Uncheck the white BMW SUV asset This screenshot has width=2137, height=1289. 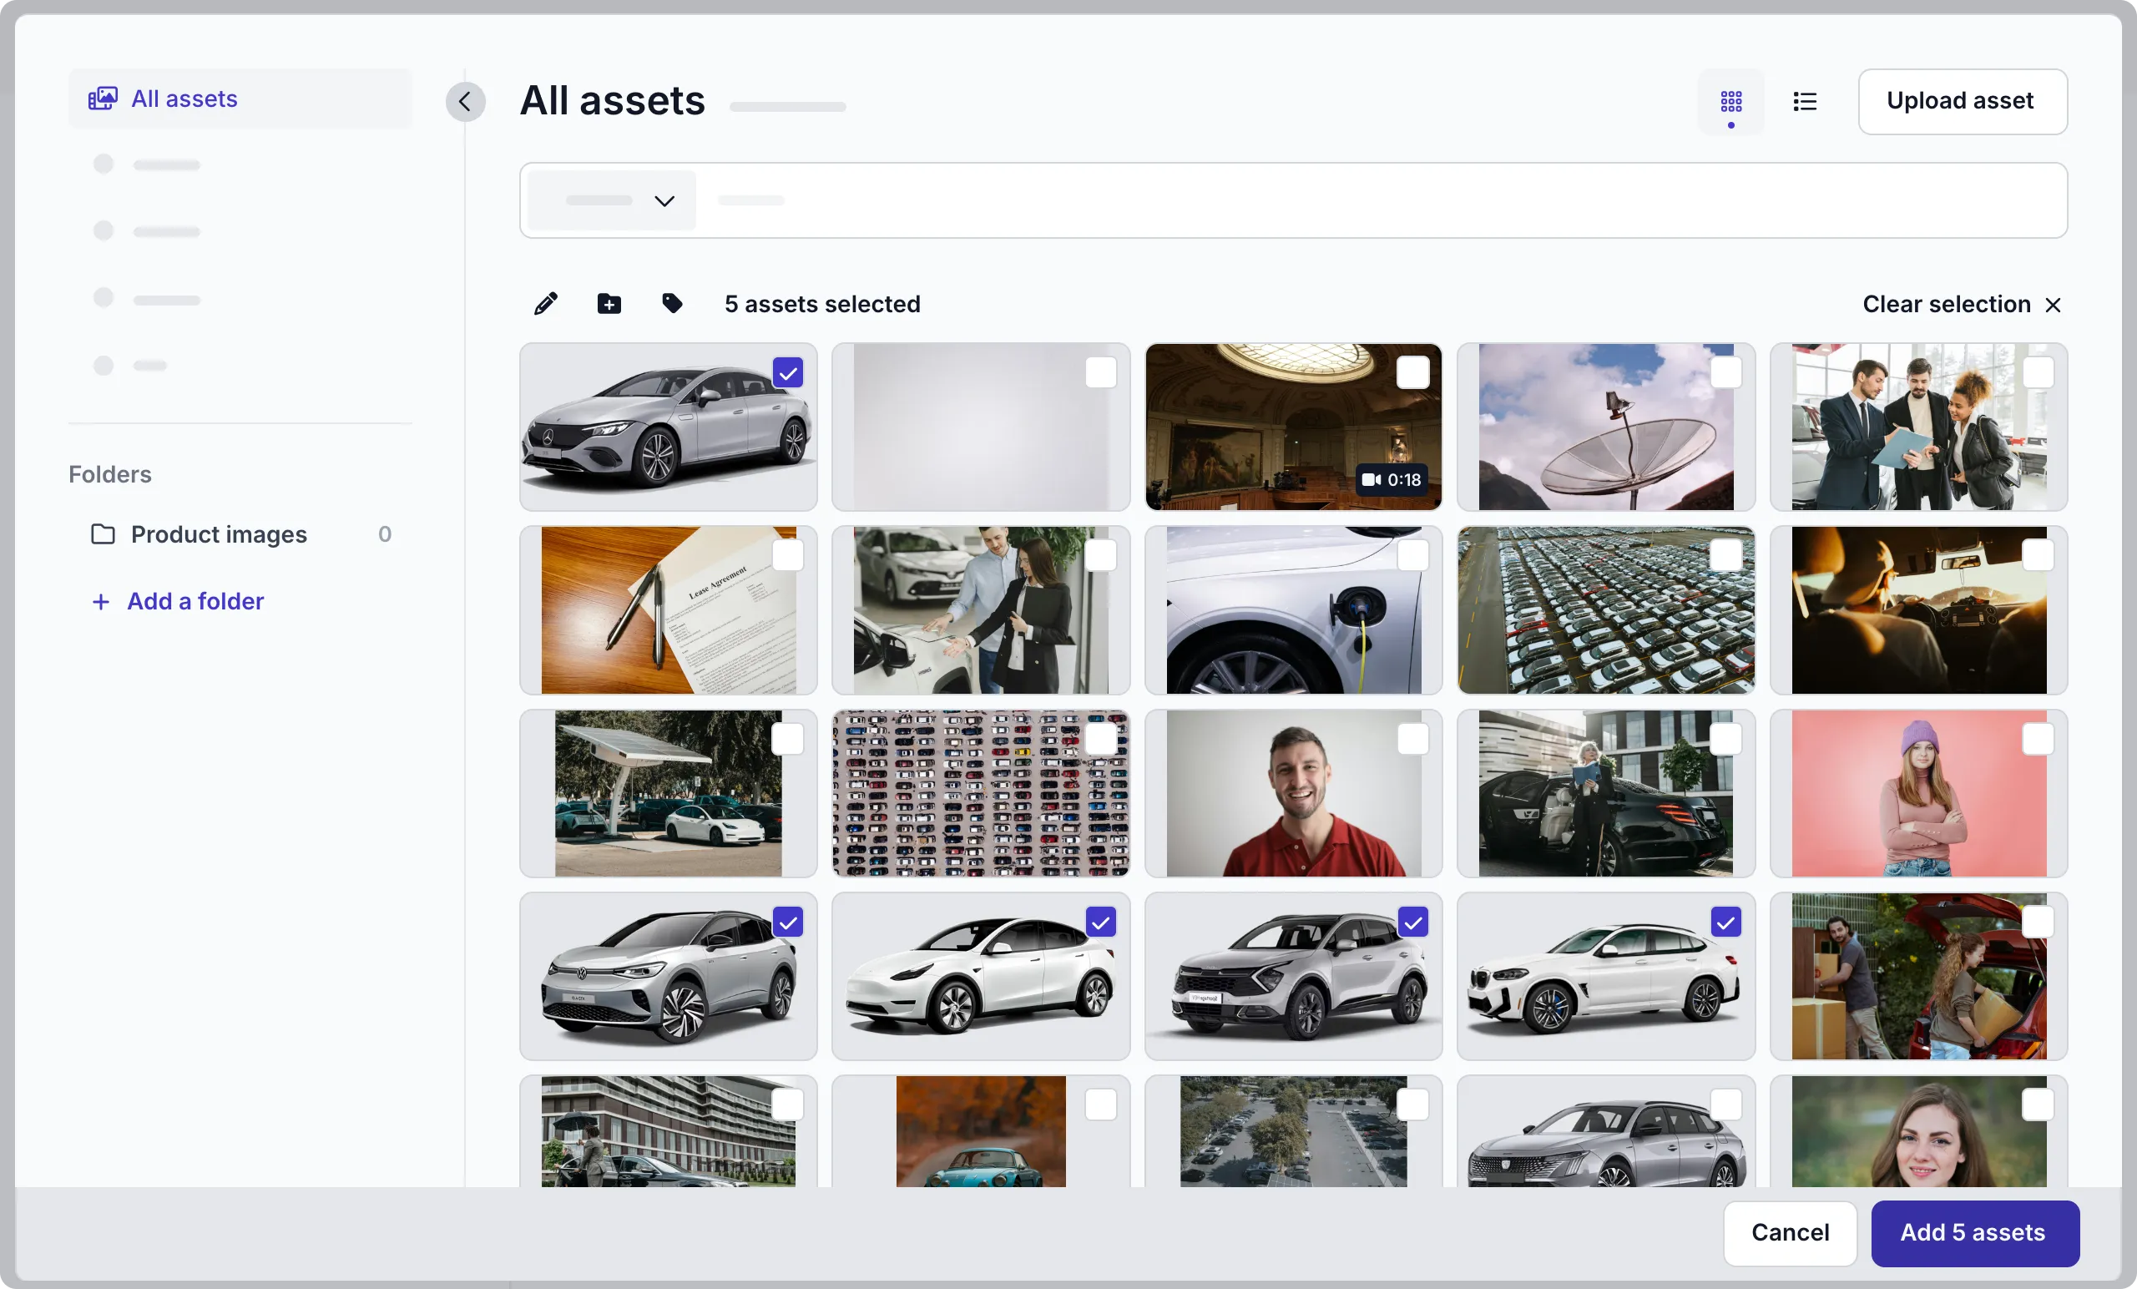pyautogui.click(x=1726, y=922)
